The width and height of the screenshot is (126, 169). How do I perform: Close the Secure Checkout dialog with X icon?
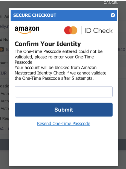113,15
